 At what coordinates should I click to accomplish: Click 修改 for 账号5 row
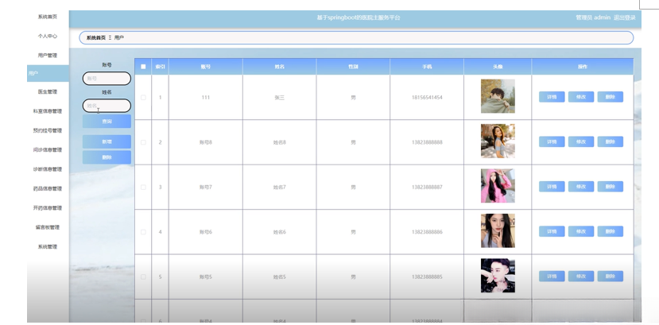[581, 277]
